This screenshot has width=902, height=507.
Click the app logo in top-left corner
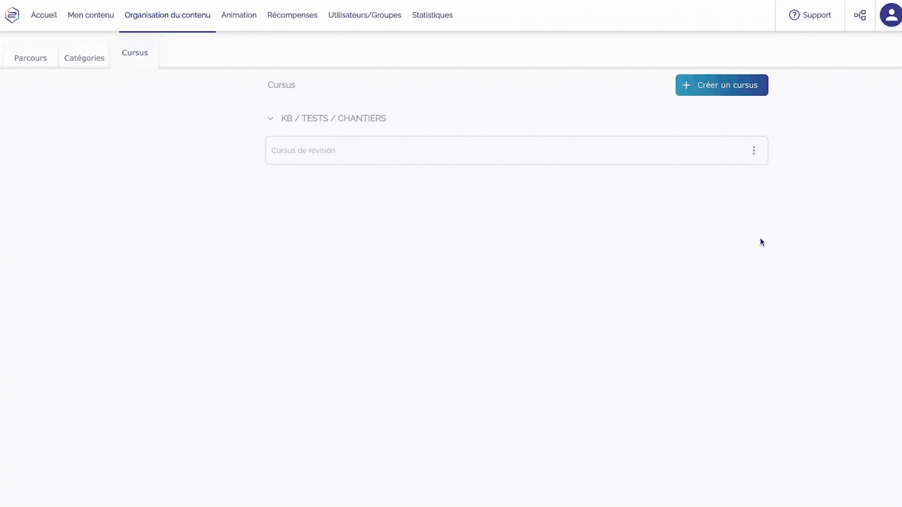click(12, 15)
